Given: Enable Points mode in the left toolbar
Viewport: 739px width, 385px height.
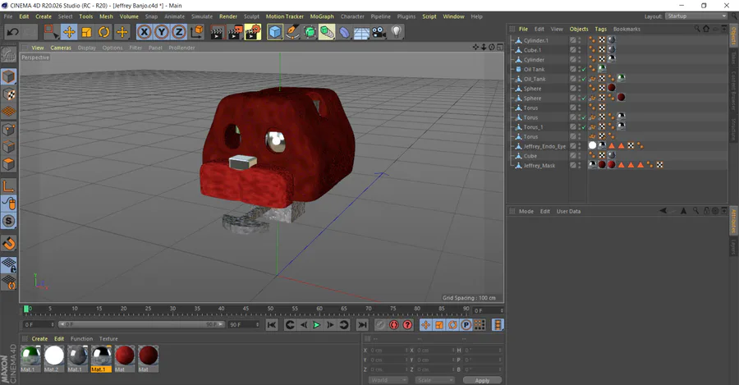Looking at the screenshot, I should (9, 129).
